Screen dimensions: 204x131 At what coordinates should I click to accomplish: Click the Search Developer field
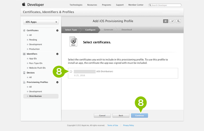click(x=165, y=5)
